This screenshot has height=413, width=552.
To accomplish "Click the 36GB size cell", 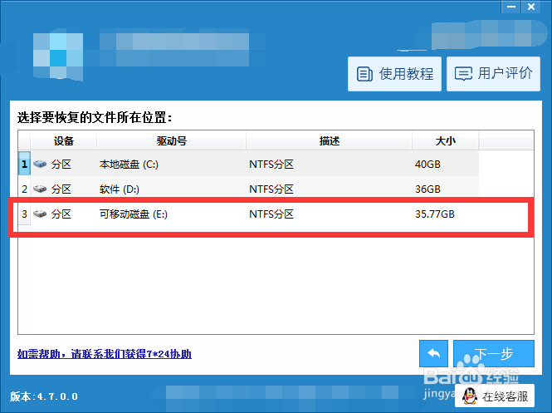I will coord(427,189).
